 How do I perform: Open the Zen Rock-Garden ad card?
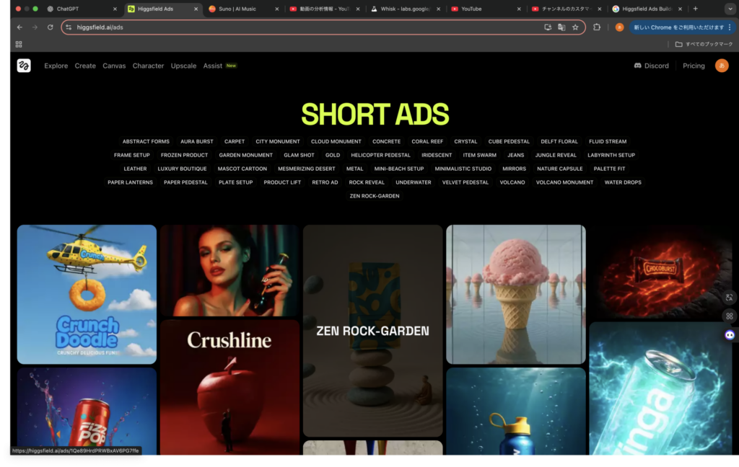click(x=373, y=331)
